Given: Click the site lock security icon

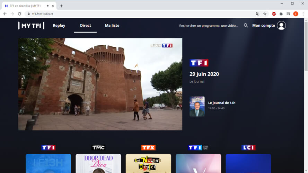Looking at the screenshot, I should 29,14.
